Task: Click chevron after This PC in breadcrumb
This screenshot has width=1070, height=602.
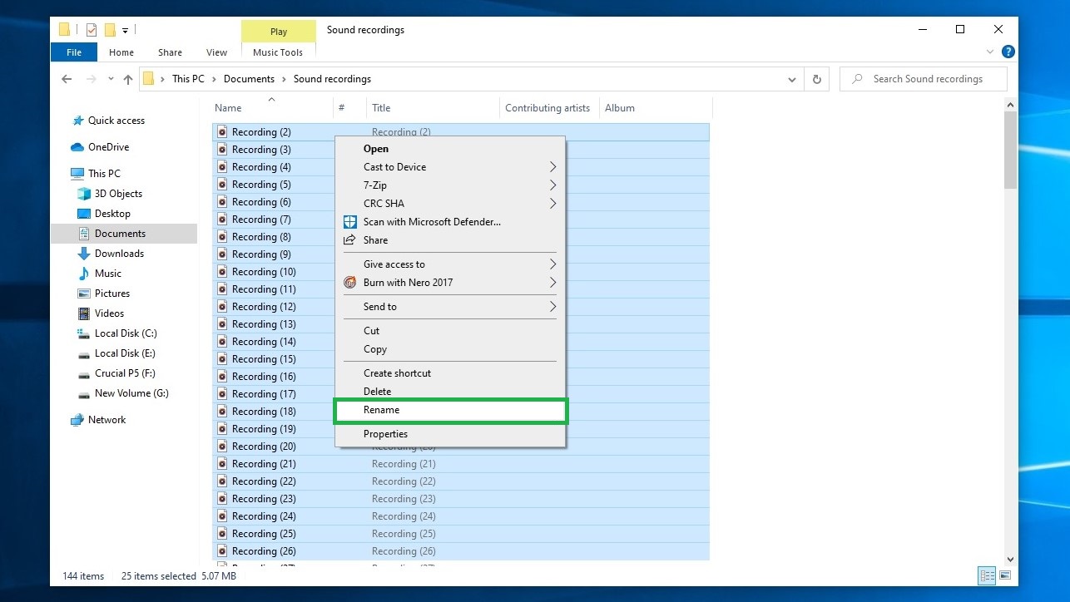Action: click(x=214, y=79)
